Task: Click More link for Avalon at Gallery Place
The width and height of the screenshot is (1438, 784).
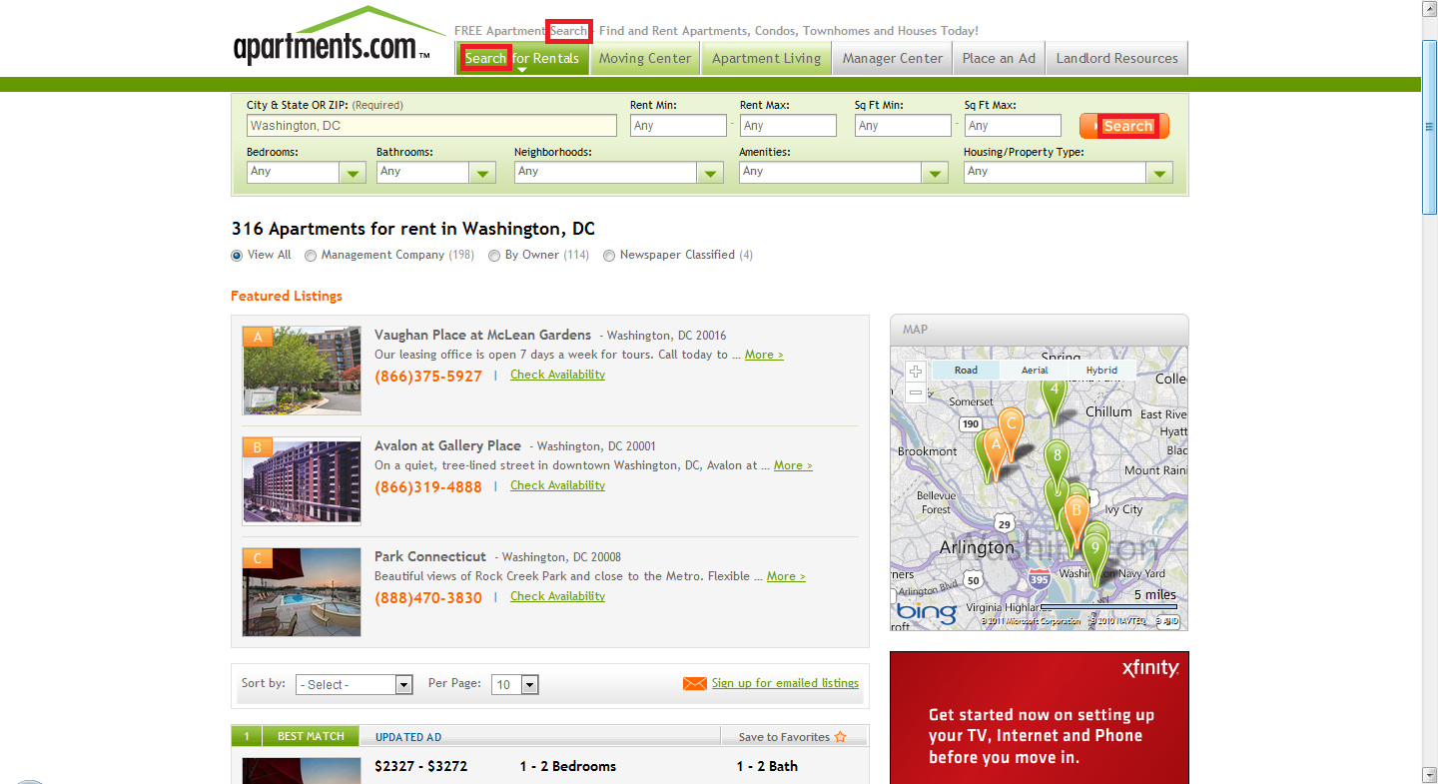Action: 793,465
